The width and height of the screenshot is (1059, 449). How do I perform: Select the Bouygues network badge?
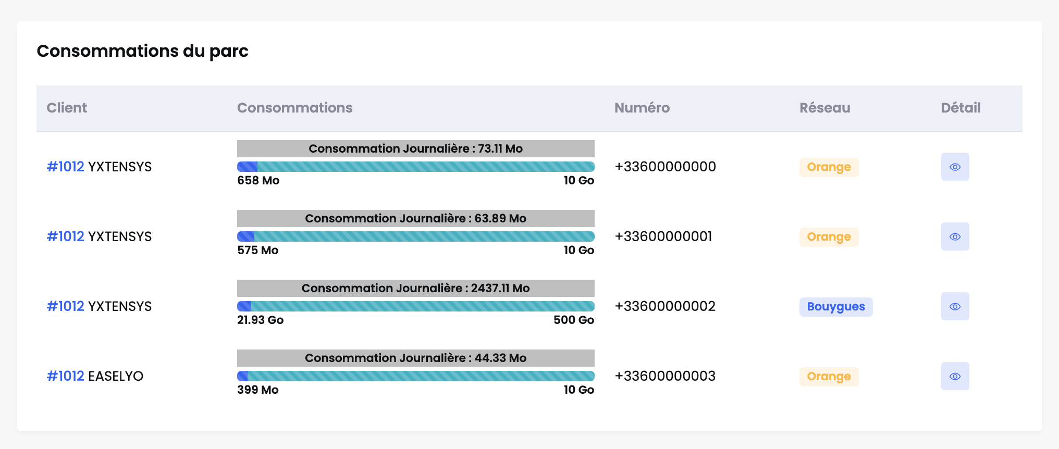pos(836,306)
